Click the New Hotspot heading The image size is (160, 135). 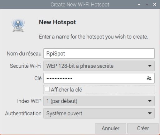pyautogui.click(x=57, y=22)
